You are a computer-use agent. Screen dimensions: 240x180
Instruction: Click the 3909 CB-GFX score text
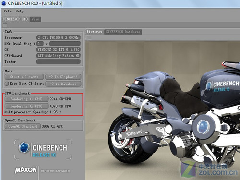coord(52,126)
